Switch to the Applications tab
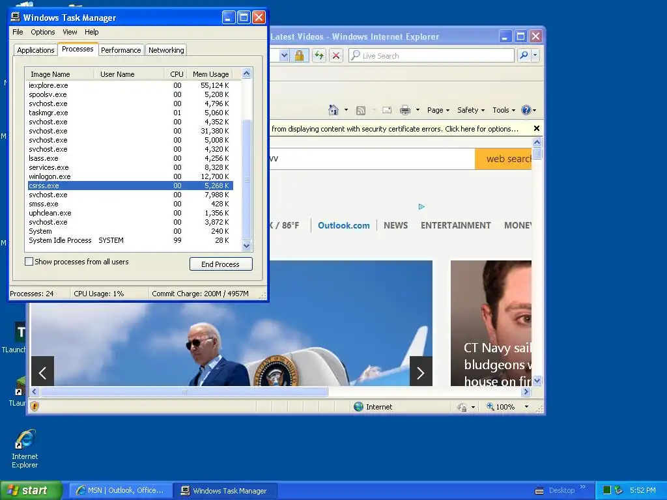 36,49
